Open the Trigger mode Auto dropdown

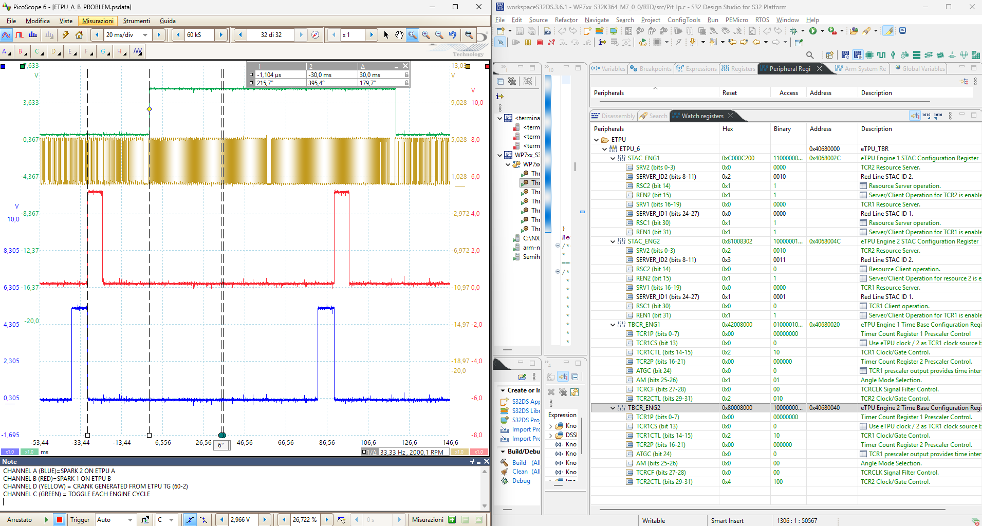coord(130,520)
